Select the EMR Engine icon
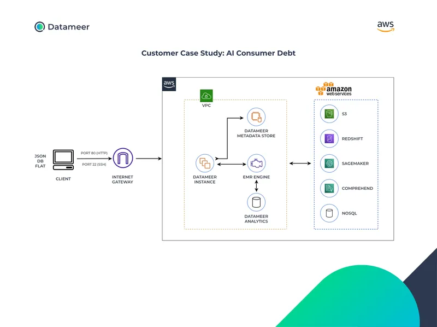Viewport: 437px width, 327px height. click(x=256, y=163)
